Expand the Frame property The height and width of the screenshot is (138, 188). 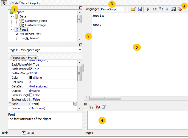[10, 108]
